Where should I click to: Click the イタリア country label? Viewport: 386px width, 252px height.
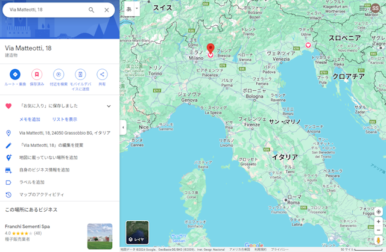click(x=285, y=157)
